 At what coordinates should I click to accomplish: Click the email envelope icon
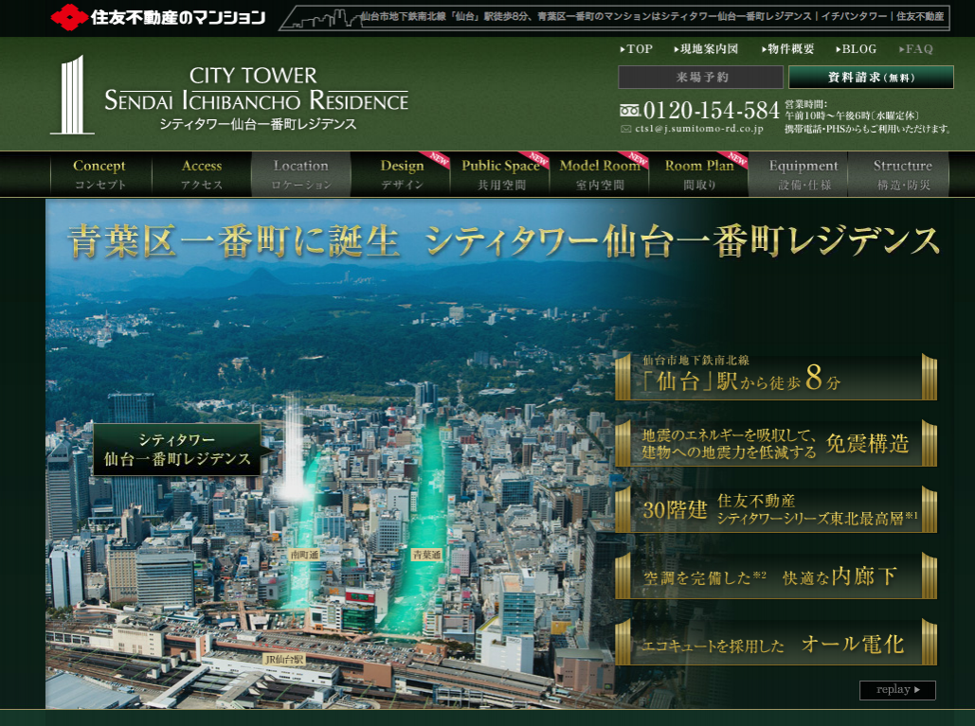626,129
